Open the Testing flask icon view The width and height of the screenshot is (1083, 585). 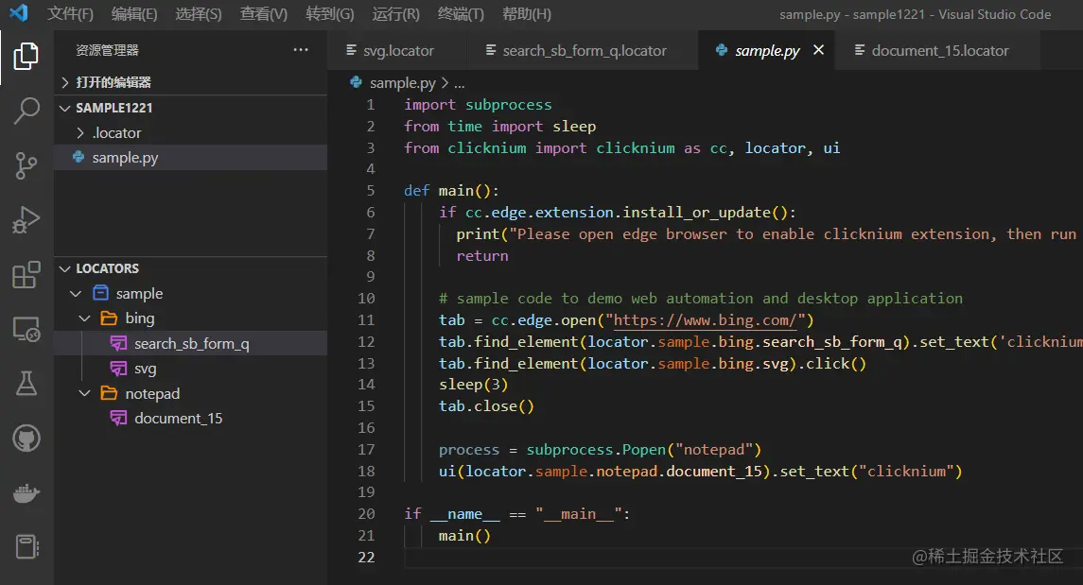pos(26,383)
